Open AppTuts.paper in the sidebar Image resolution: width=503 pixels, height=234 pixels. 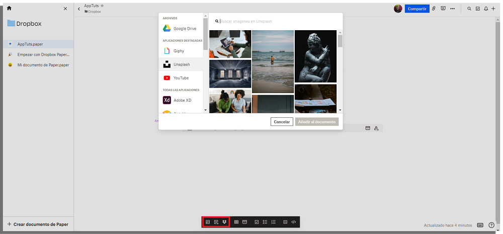point(39,44)
